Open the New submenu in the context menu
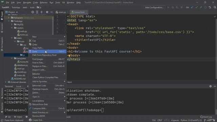 pos(47,37)
